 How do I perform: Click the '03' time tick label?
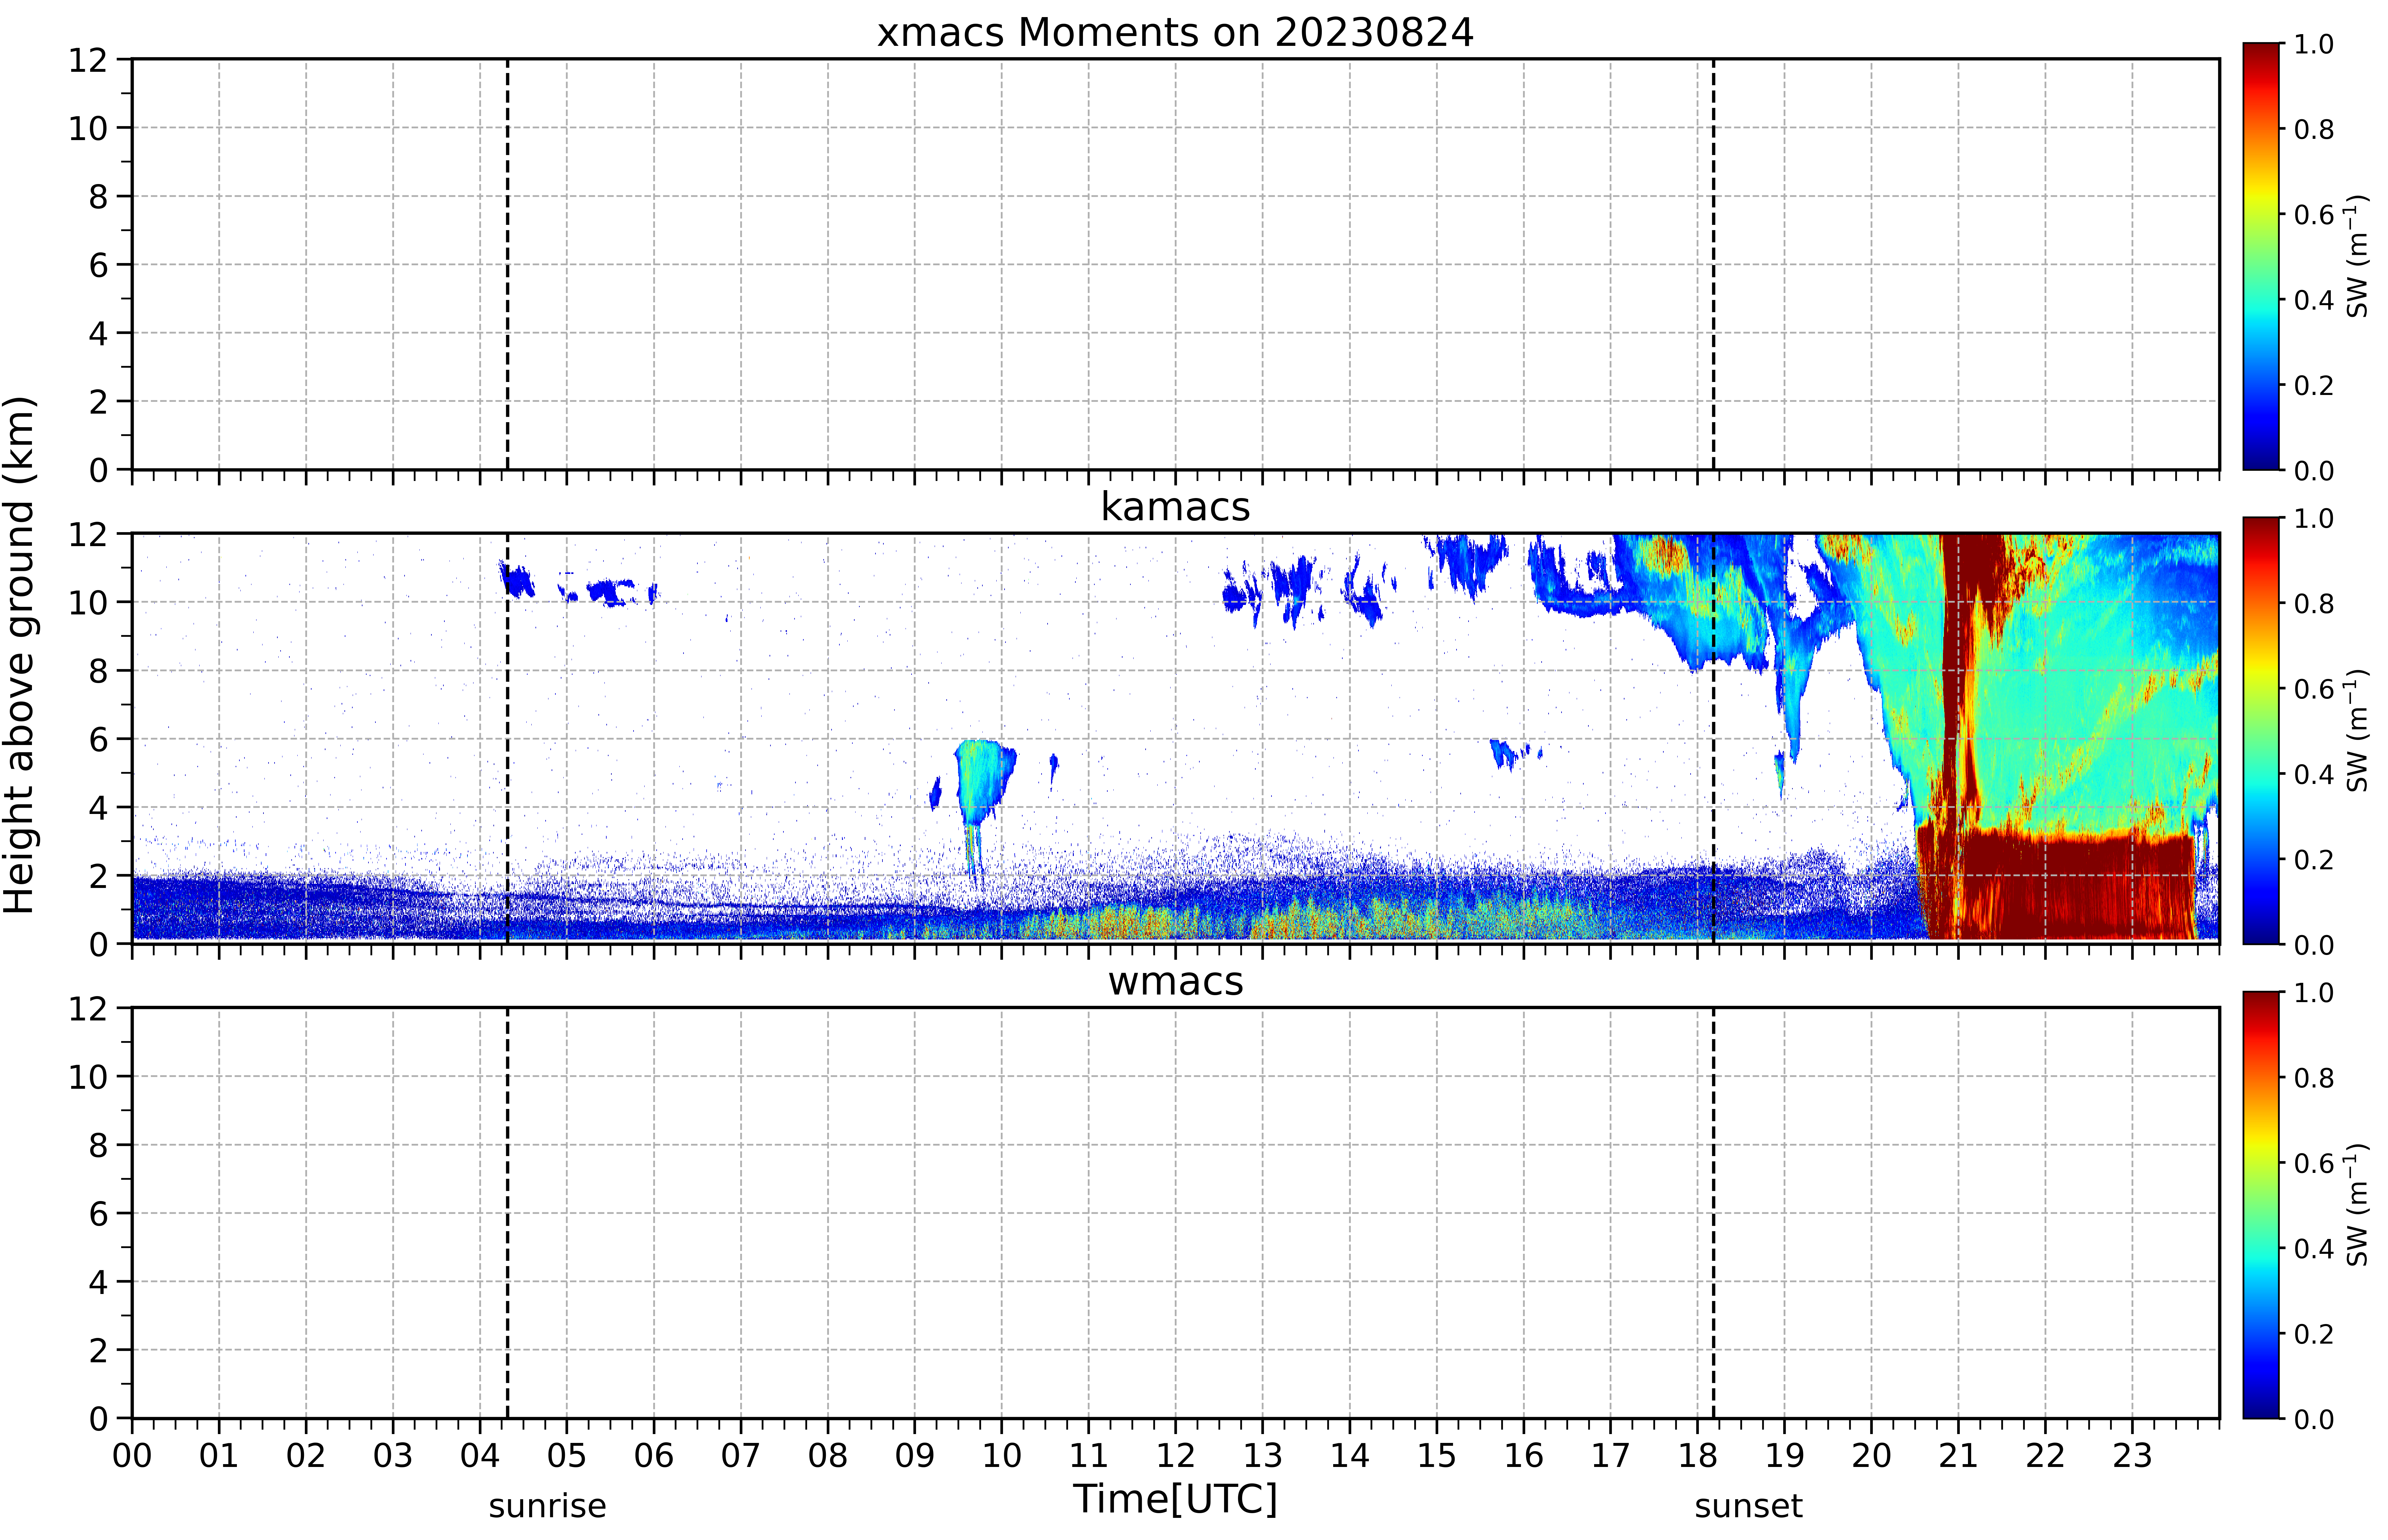393,1456
